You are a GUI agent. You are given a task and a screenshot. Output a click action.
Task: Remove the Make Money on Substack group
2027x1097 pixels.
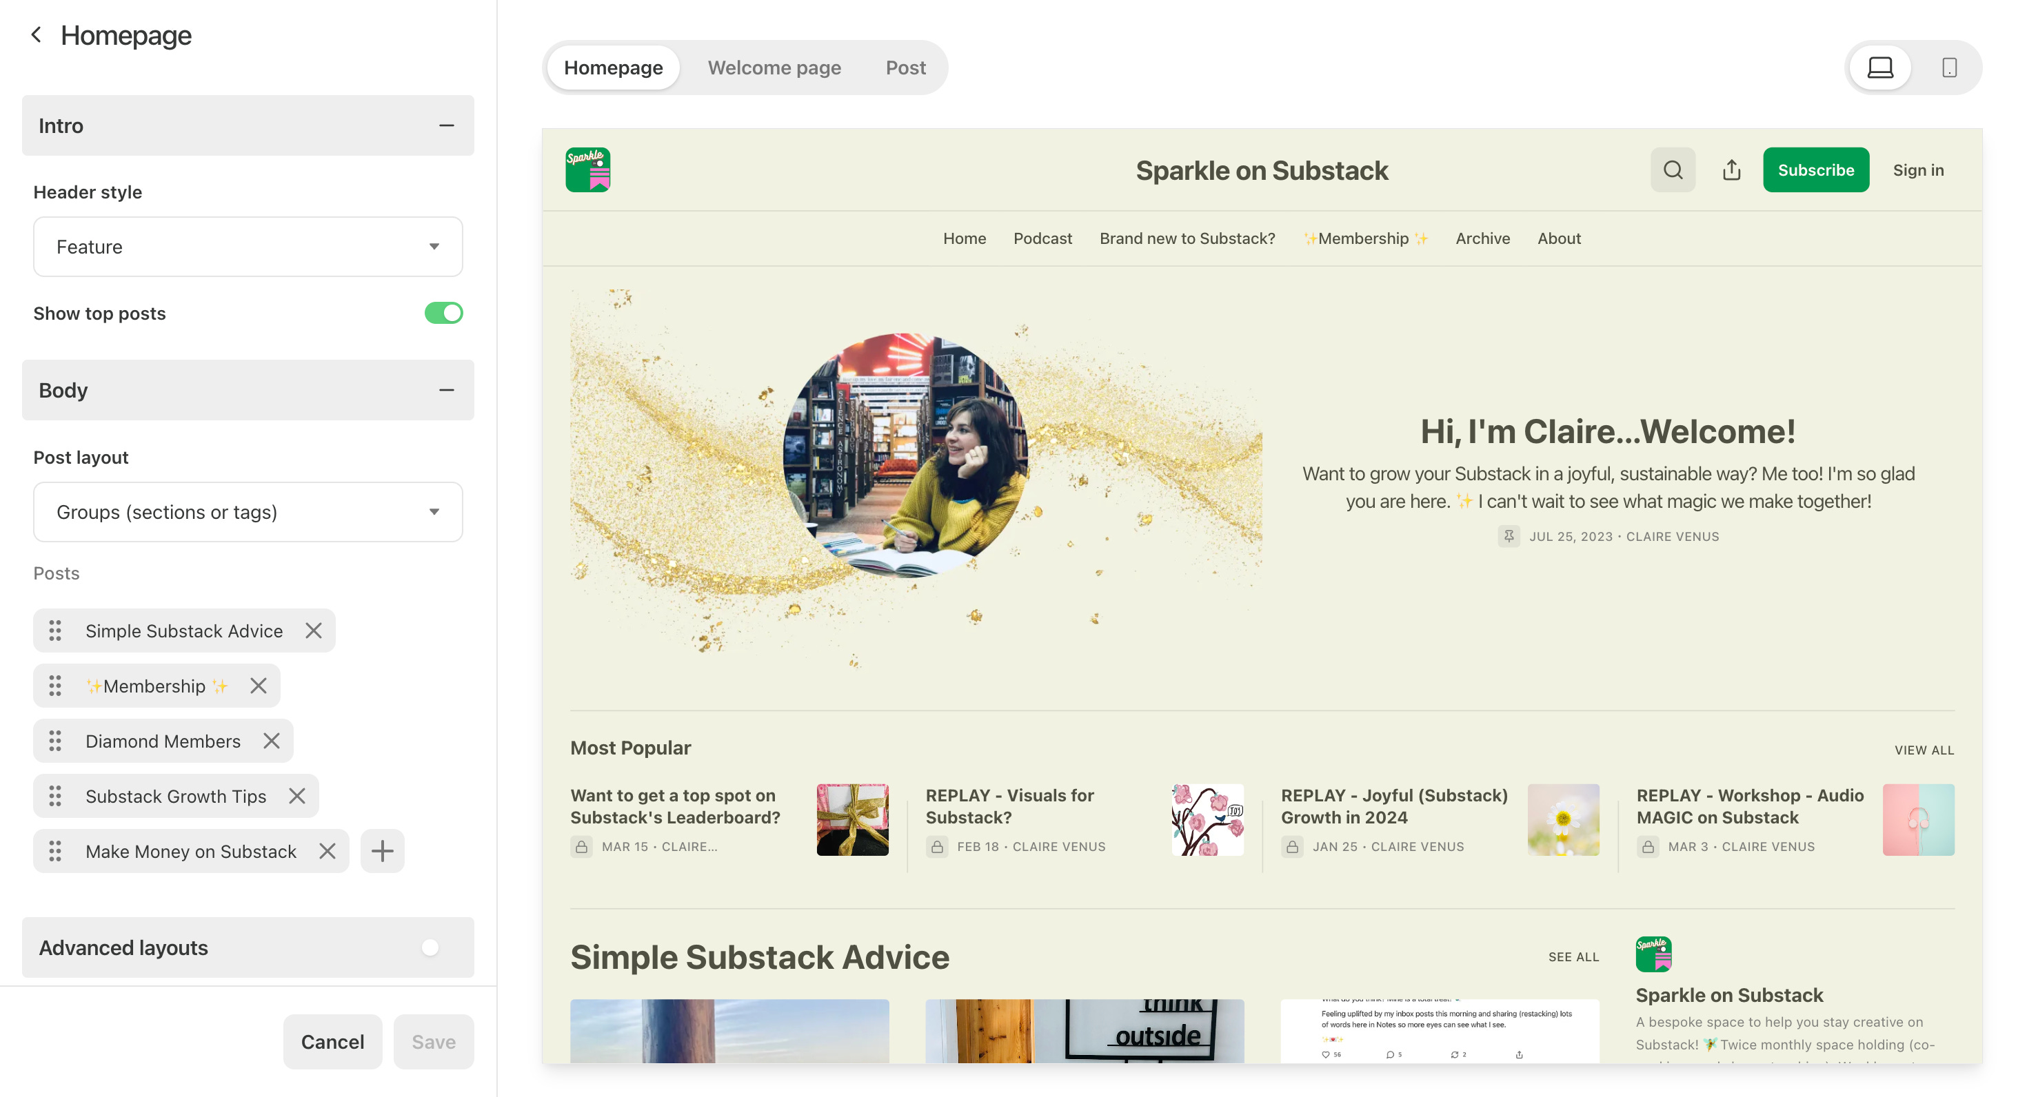(327, 851)
